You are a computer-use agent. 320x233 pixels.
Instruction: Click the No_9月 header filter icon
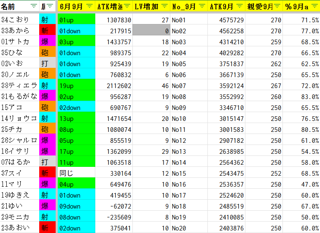[202, 6]
